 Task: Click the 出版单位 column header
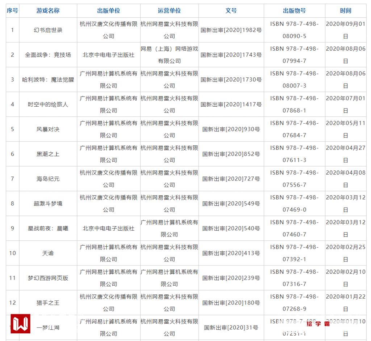coord(109,10)
